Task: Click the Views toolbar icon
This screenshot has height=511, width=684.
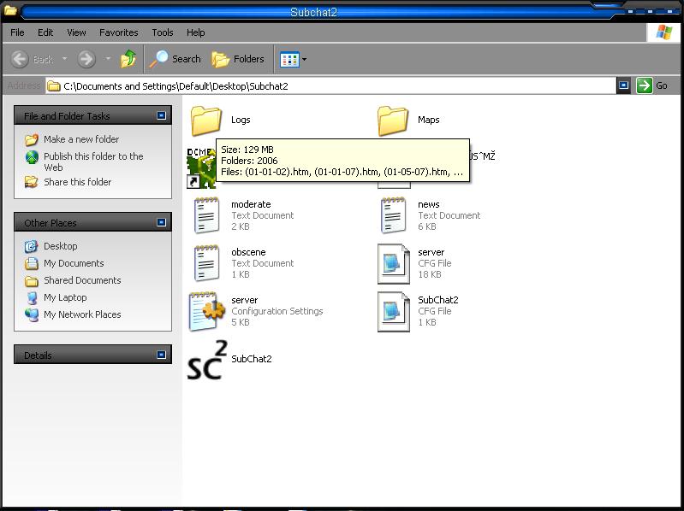Action: point(289,59)
